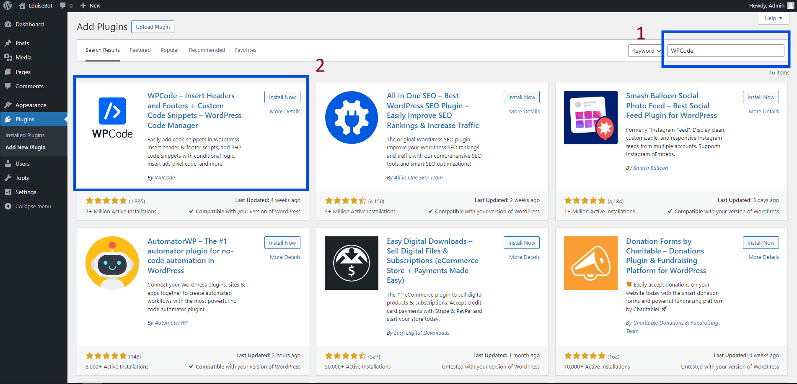Image resolution: width=797 pixels, height=384 pixels.
Task: Open Pages icon in sidebar
Action: (x=8, y=72)
